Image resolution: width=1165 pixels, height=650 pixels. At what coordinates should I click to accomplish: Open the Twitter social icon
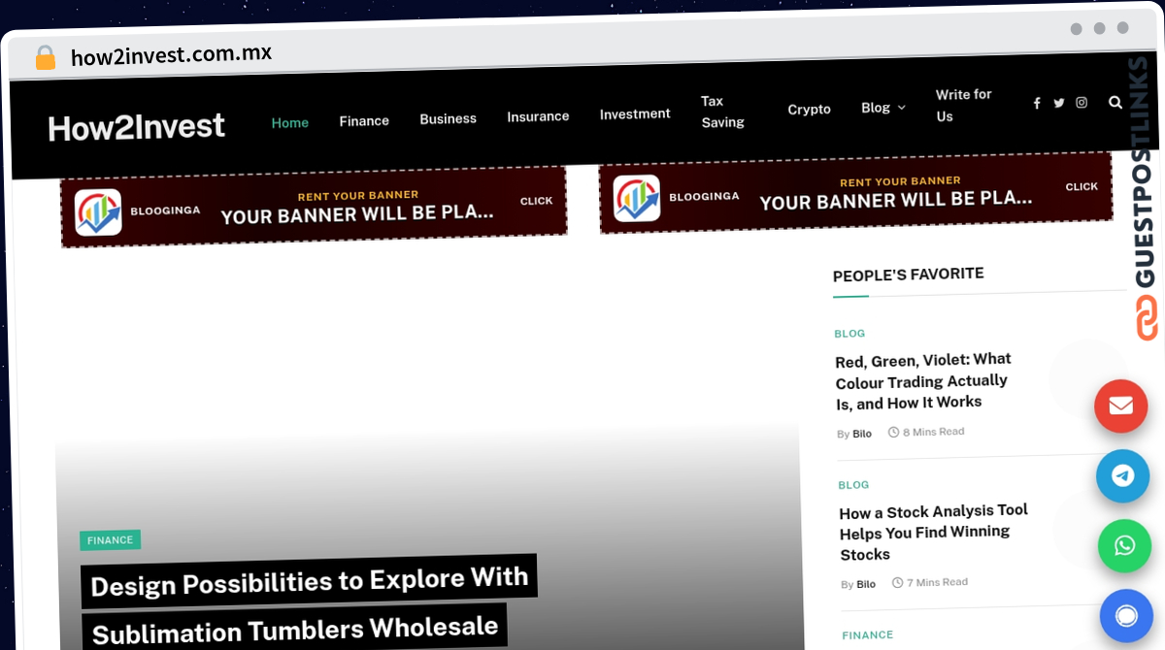(1059, 103)
